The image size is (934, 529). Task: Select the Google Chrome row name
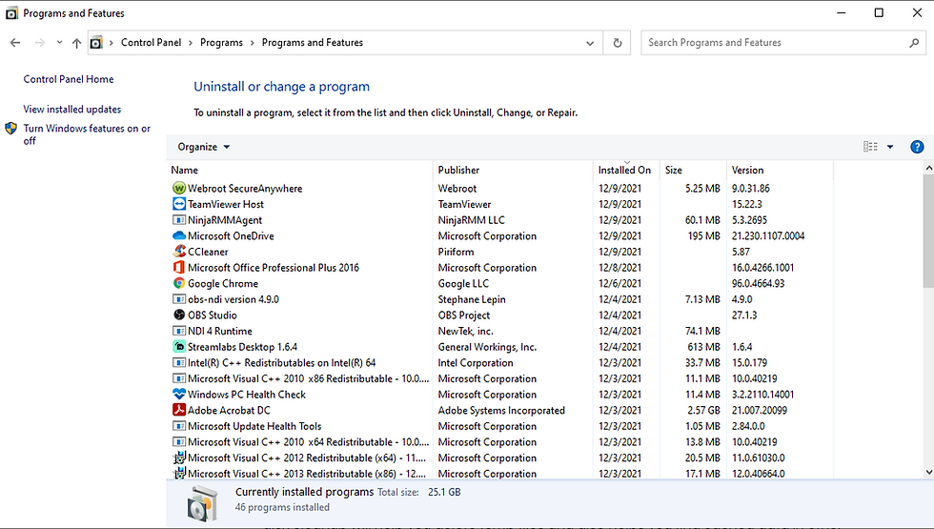click(223, 284)
